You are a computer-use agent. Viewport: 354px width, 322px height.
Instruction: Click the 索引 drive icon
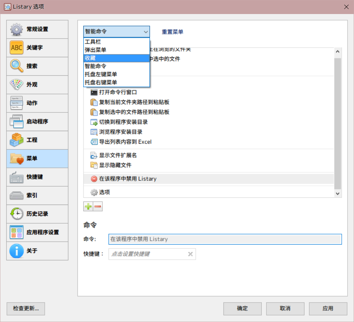(x=17, y=196)
